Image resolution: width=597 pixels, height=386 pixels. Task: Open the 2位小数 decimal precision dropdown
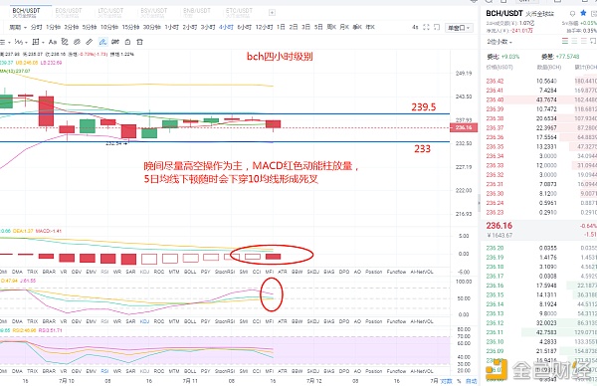(x=499, y=42)
